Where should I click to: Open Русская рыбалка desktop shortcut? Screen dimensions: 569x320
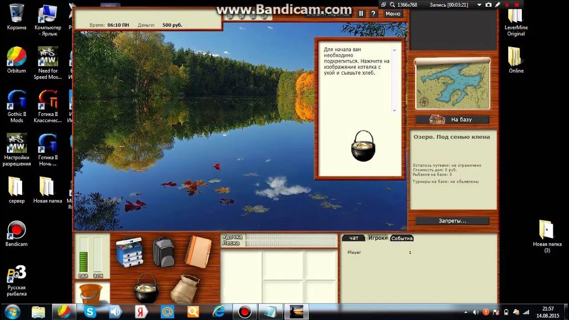click(16, 280)
